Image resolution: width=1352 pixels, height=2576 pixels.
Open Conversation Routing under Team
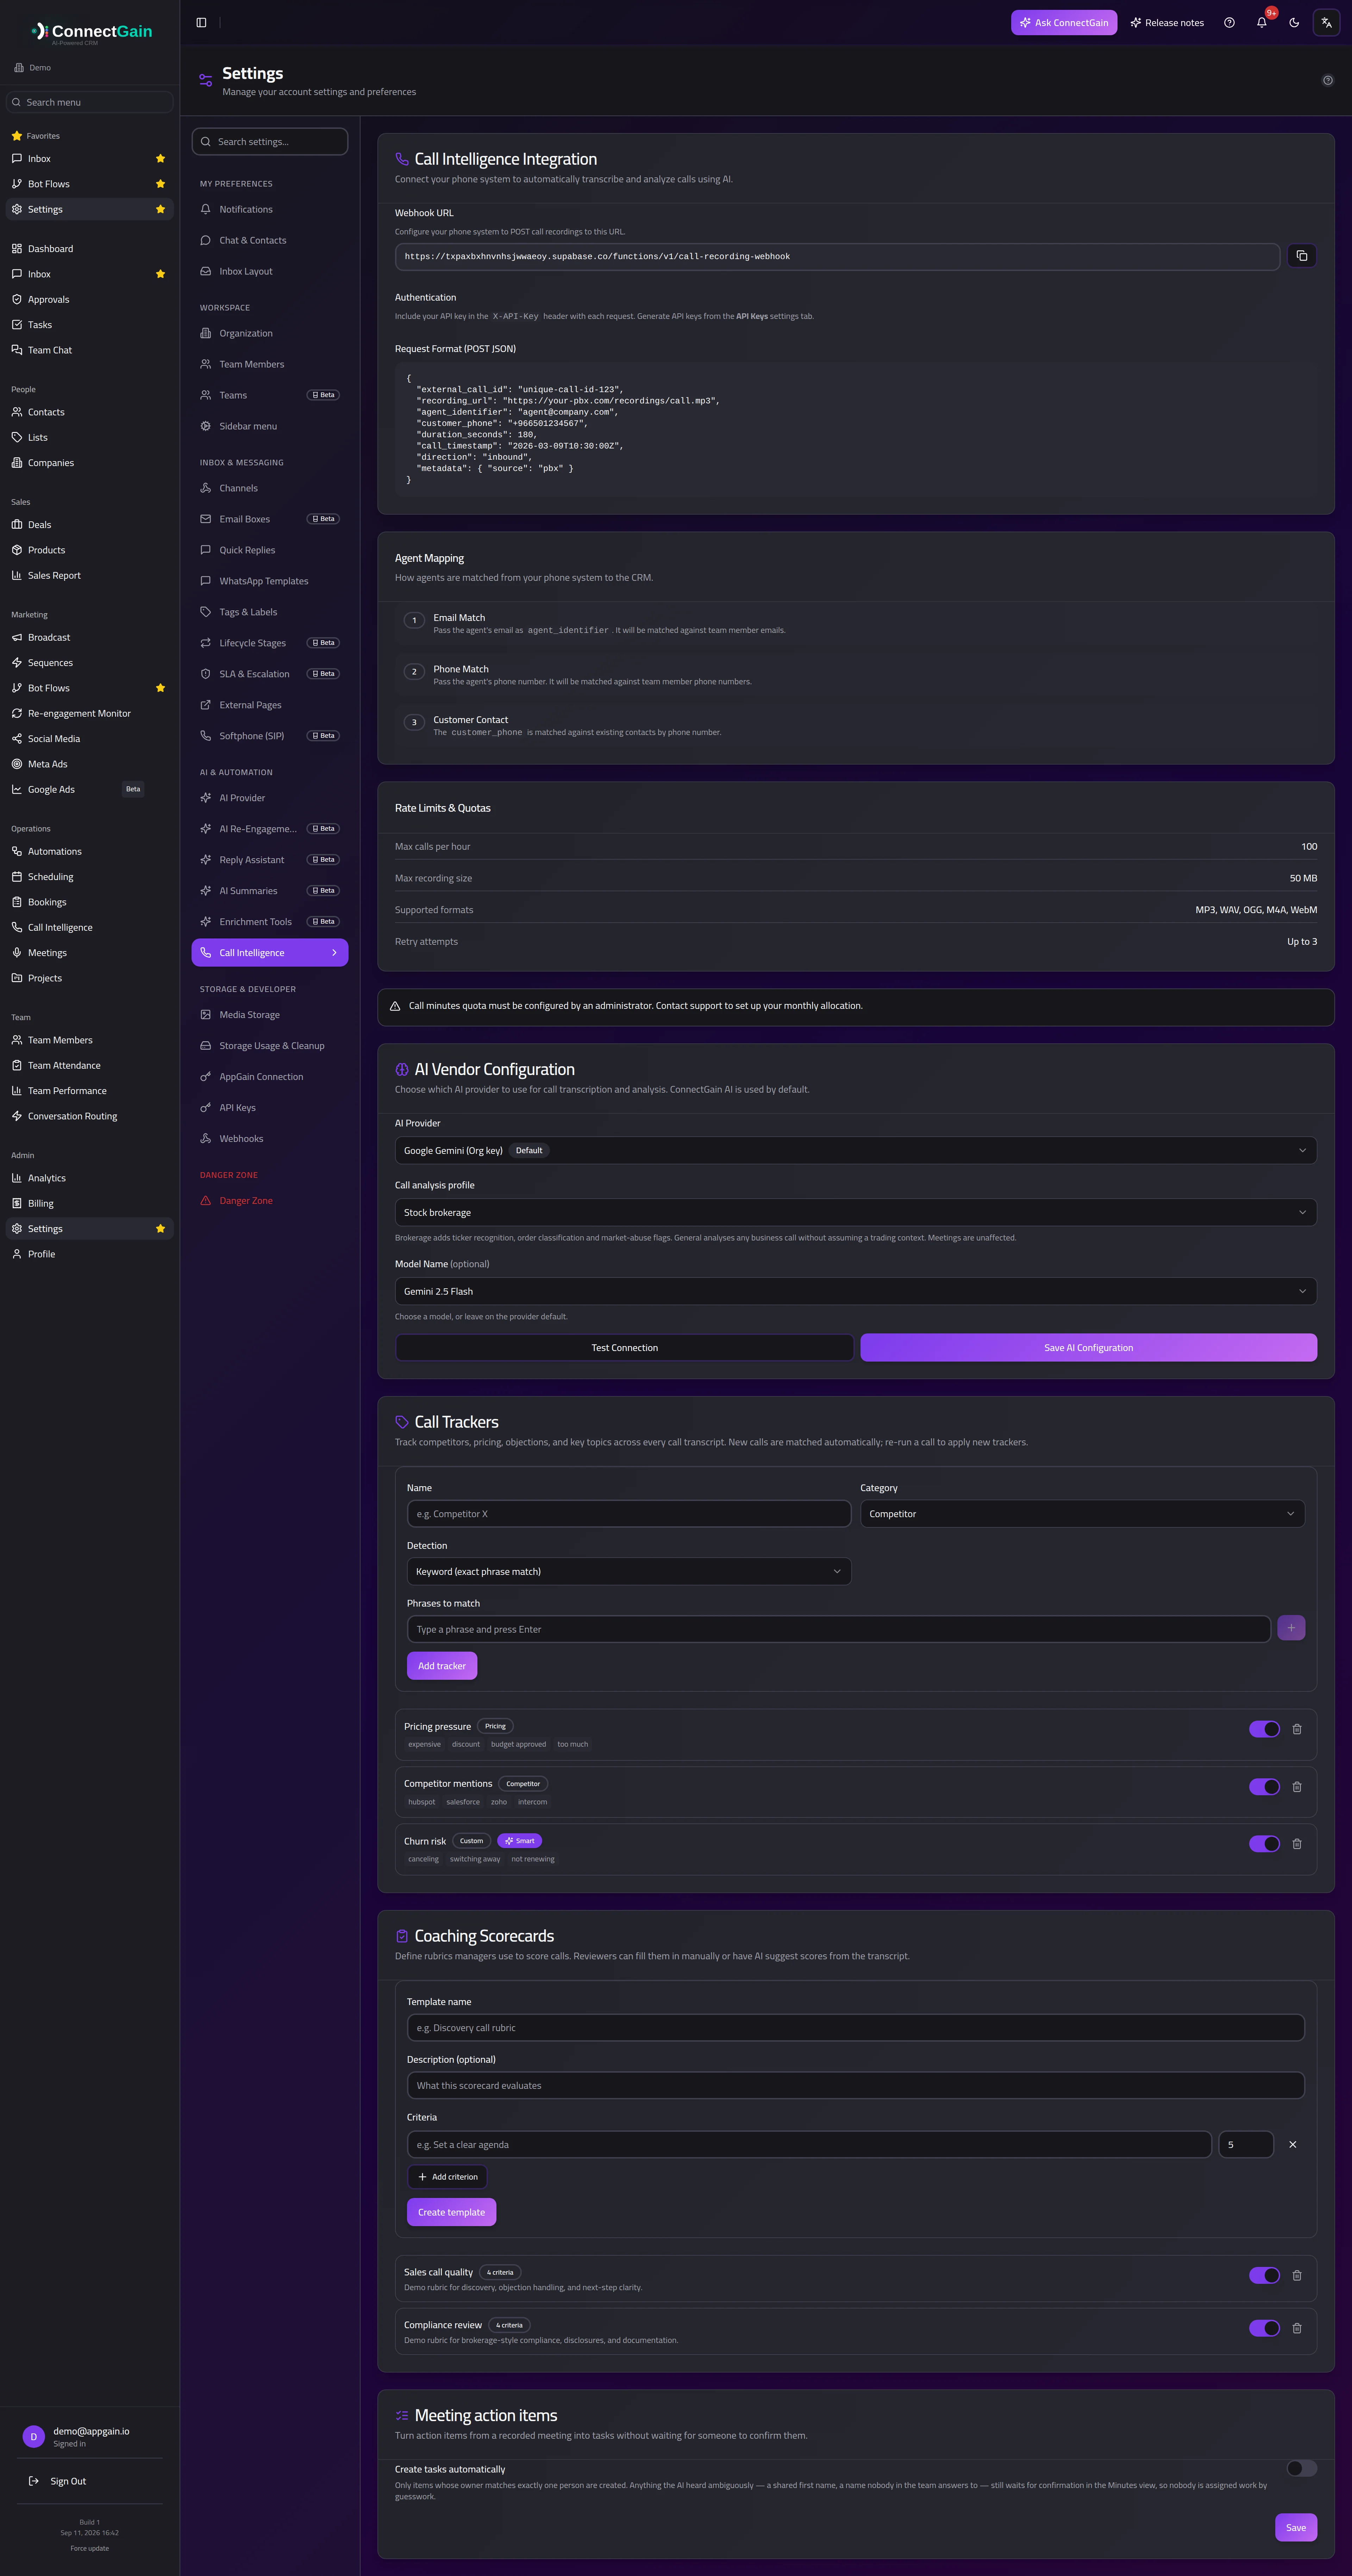(x=90, y=1116)
